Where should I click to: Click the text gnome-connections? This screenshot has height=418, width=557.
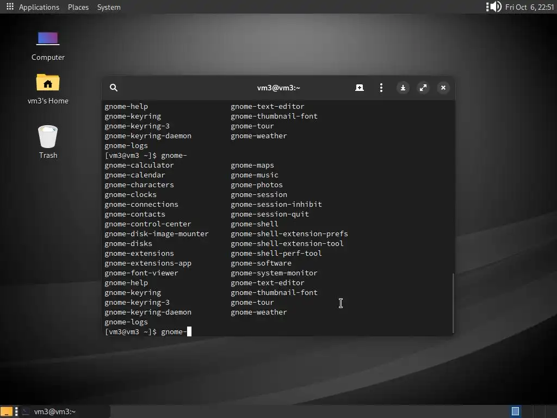coord(141,205)
